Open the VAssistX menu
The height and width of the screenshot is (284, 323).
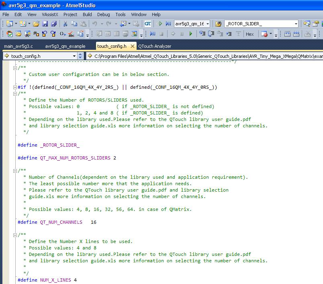[50, 14]
